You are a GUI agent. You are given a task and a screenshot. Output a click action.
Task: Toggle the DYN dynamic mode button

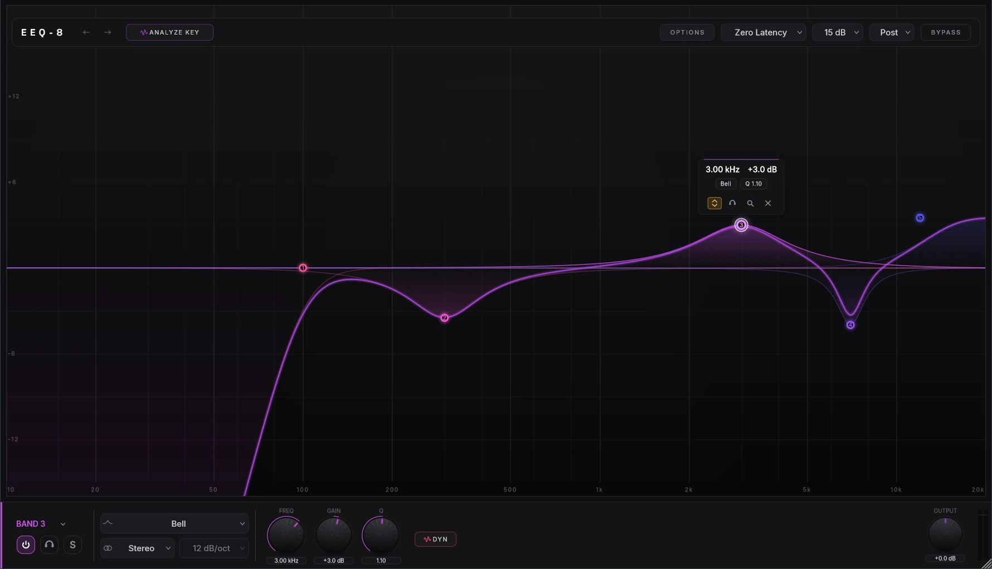[x=435, y=539]
